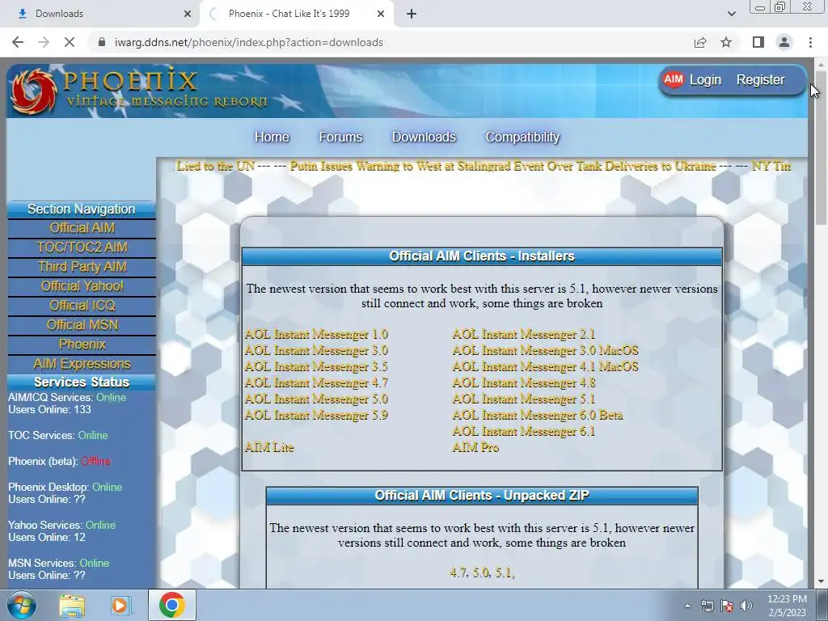Download AOL Instant Messenger 4.1 MacOS
The image size is (828, 621).
coord(546,366)
